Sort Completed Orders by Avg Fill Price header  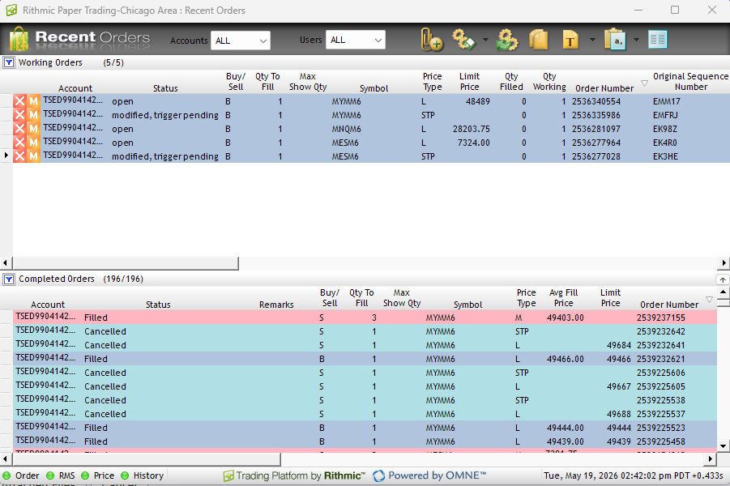click(x=563, y=298)
